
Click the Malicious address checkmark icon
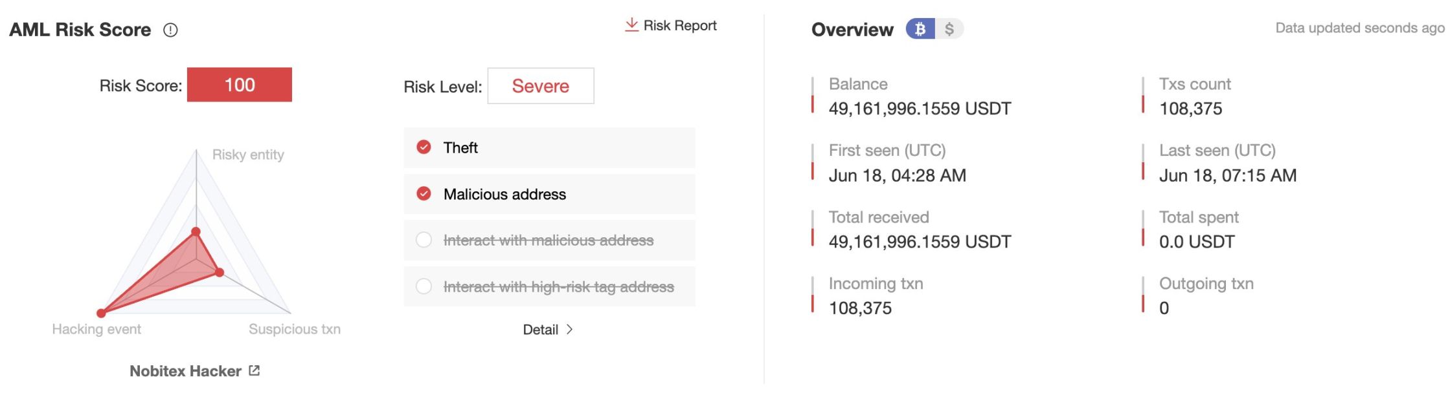pyautogui.click(x=424, y=194)
